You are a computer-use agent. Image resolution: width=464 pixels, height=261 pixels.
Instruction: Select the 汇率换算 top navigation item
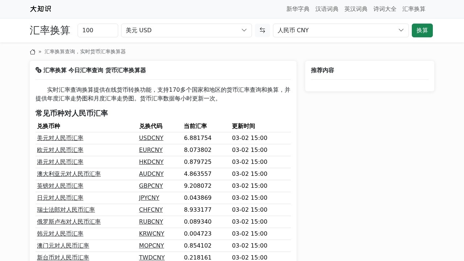[x=414, y=9]
